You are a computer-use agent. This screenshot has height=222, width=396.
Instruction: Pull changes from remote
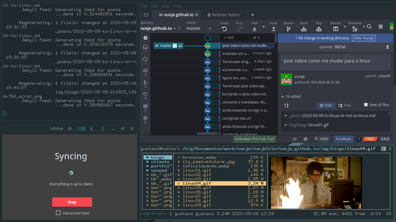(255, 26)
